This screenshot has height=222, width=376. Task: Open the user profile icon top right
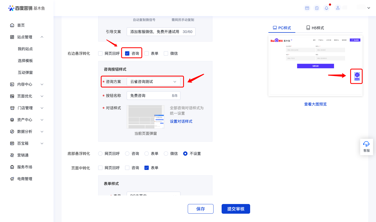(338, 8)
